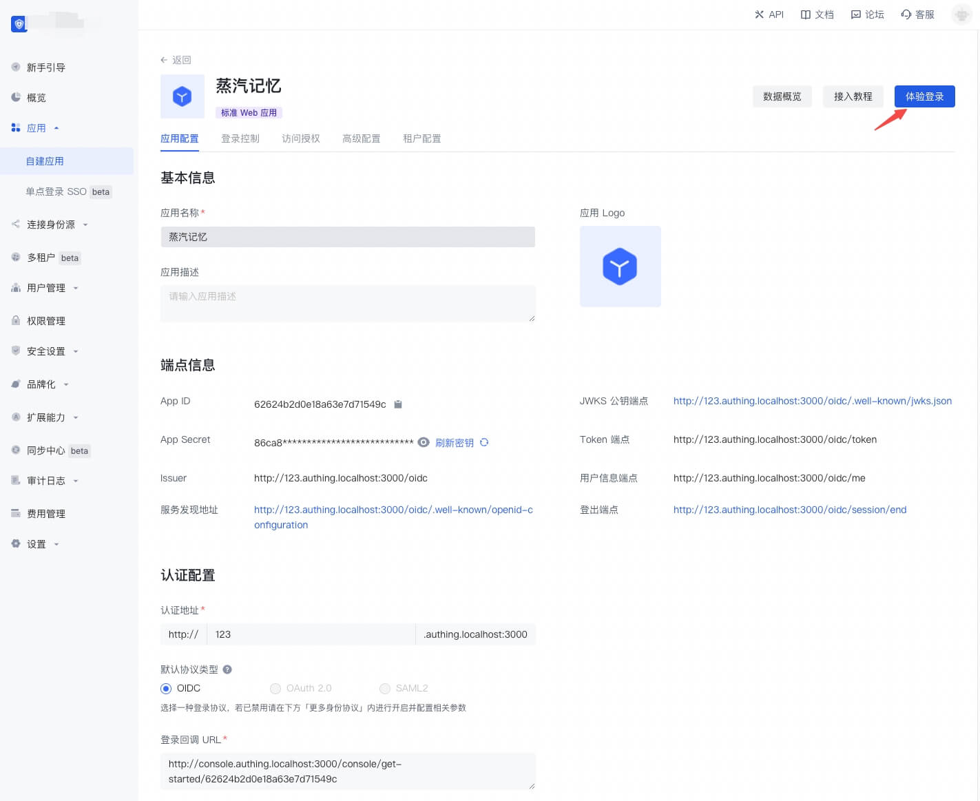The height and width of the screenshot is (801, 980).
Task: Click the user avatar in top bar
Action: point(961,14)
